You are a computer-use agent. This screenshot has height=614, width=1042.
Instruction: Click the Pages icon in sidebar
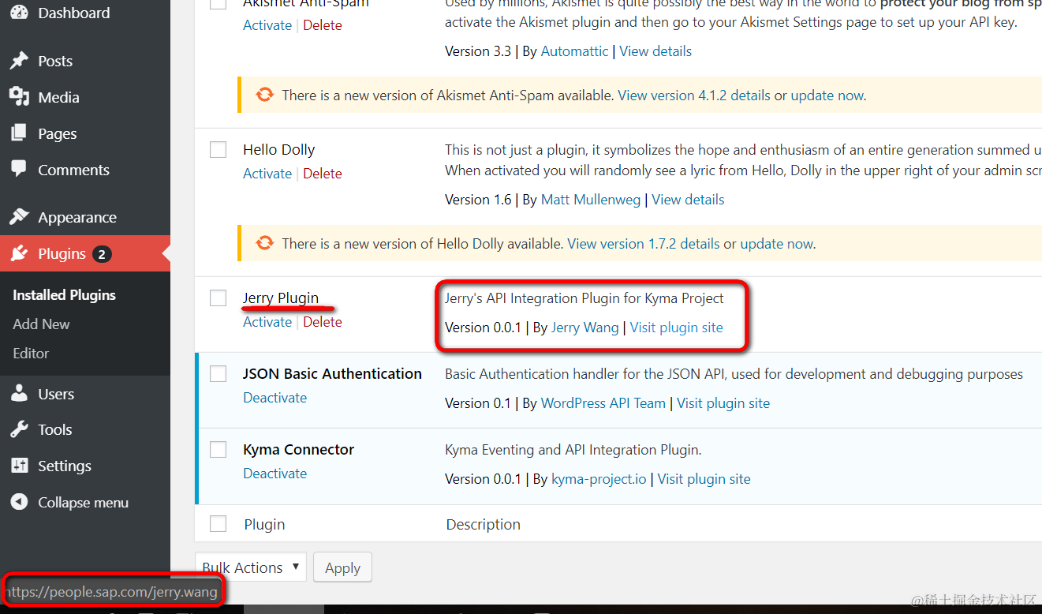(x=19, y=133)
